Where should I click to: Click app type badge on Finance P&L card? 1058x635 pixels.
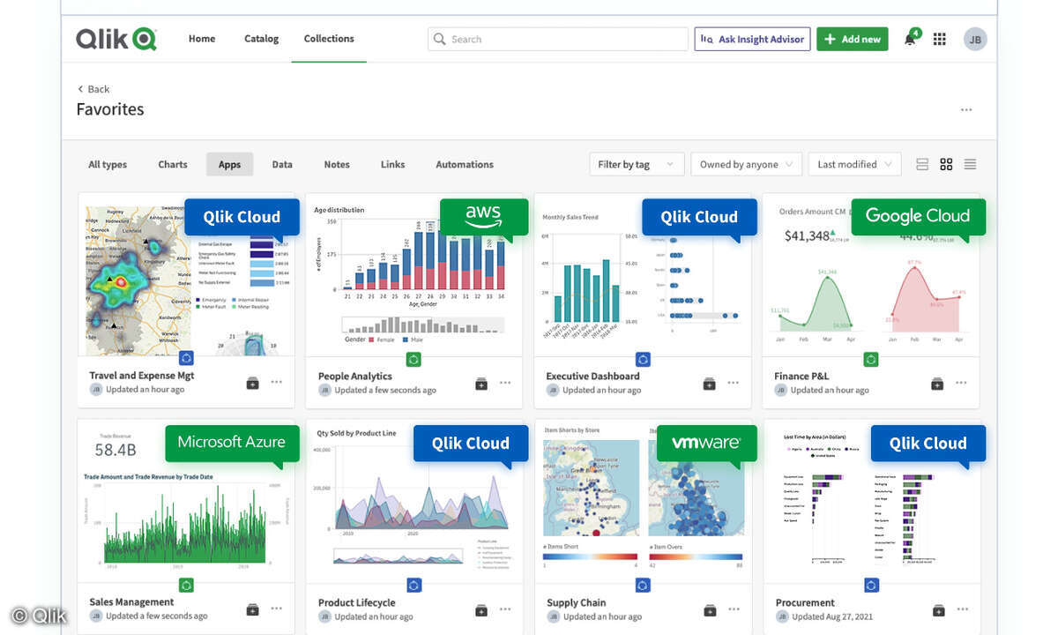(x=871, y=359)
